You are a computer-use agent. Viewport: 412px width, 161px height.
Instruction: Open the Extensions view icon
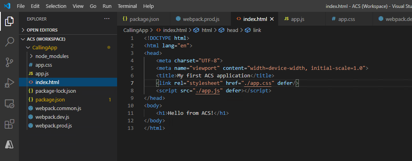9,124
